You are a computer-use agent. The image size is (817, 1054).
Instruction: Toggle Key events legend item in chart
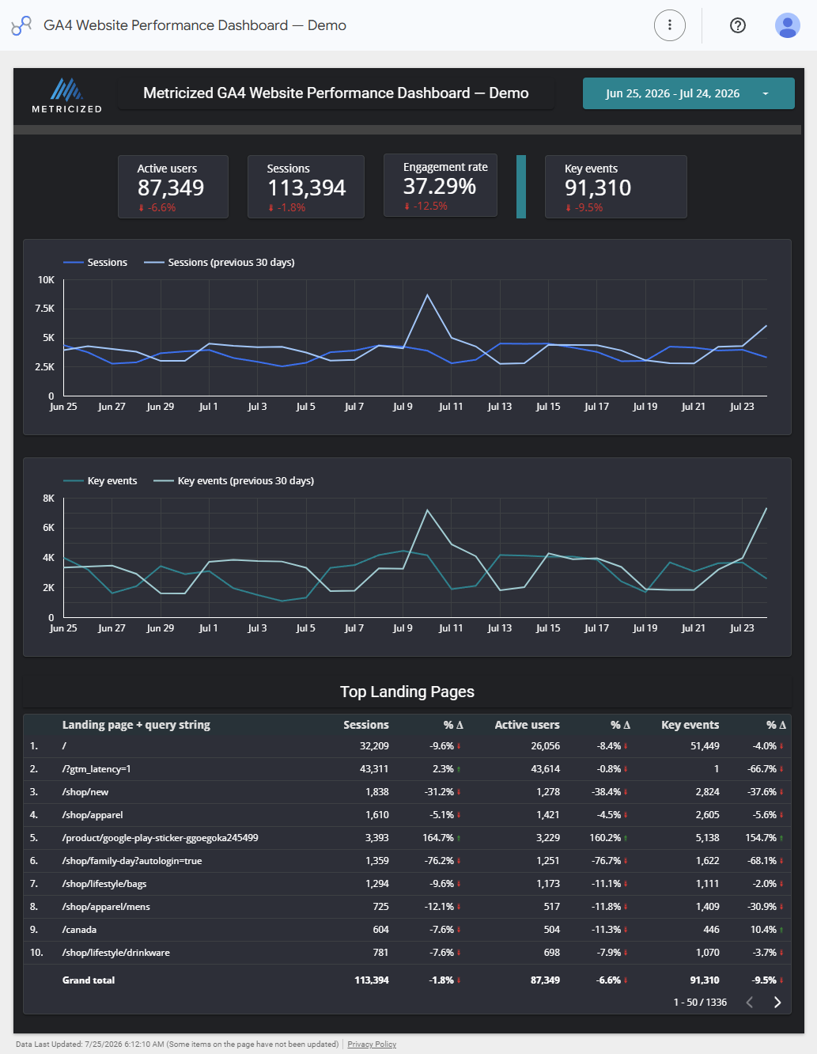point(100,481)
